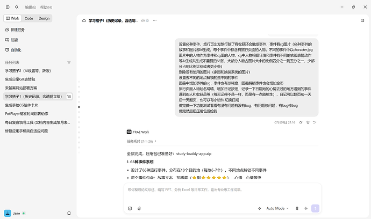Viewport: 371px width, 219px height.
Task: Click the green badge next to Jane
Action: pyautogui.click(x=24, y=213)
